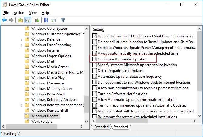Open the Action menu

click(19, 13)
